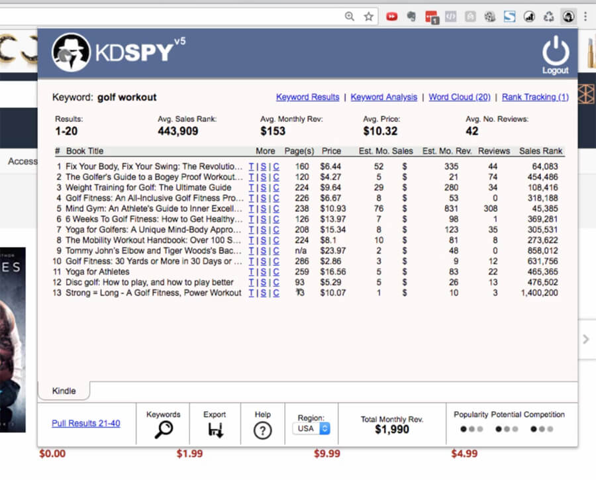Select the Kindle tab
Viewport: 596px width, 480px height.
coord(64,391)
